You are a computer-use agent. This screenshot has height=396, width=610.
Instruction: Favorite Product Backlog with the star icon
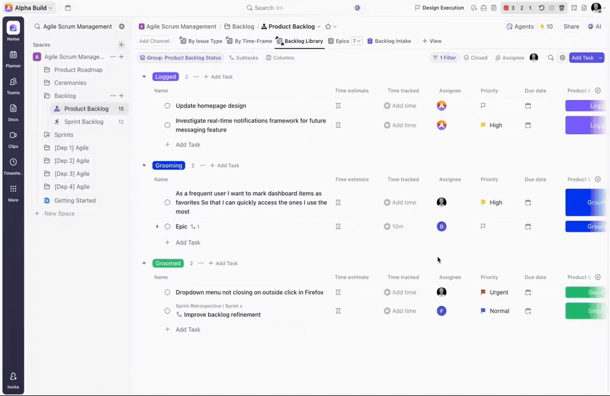pos(328,26)
